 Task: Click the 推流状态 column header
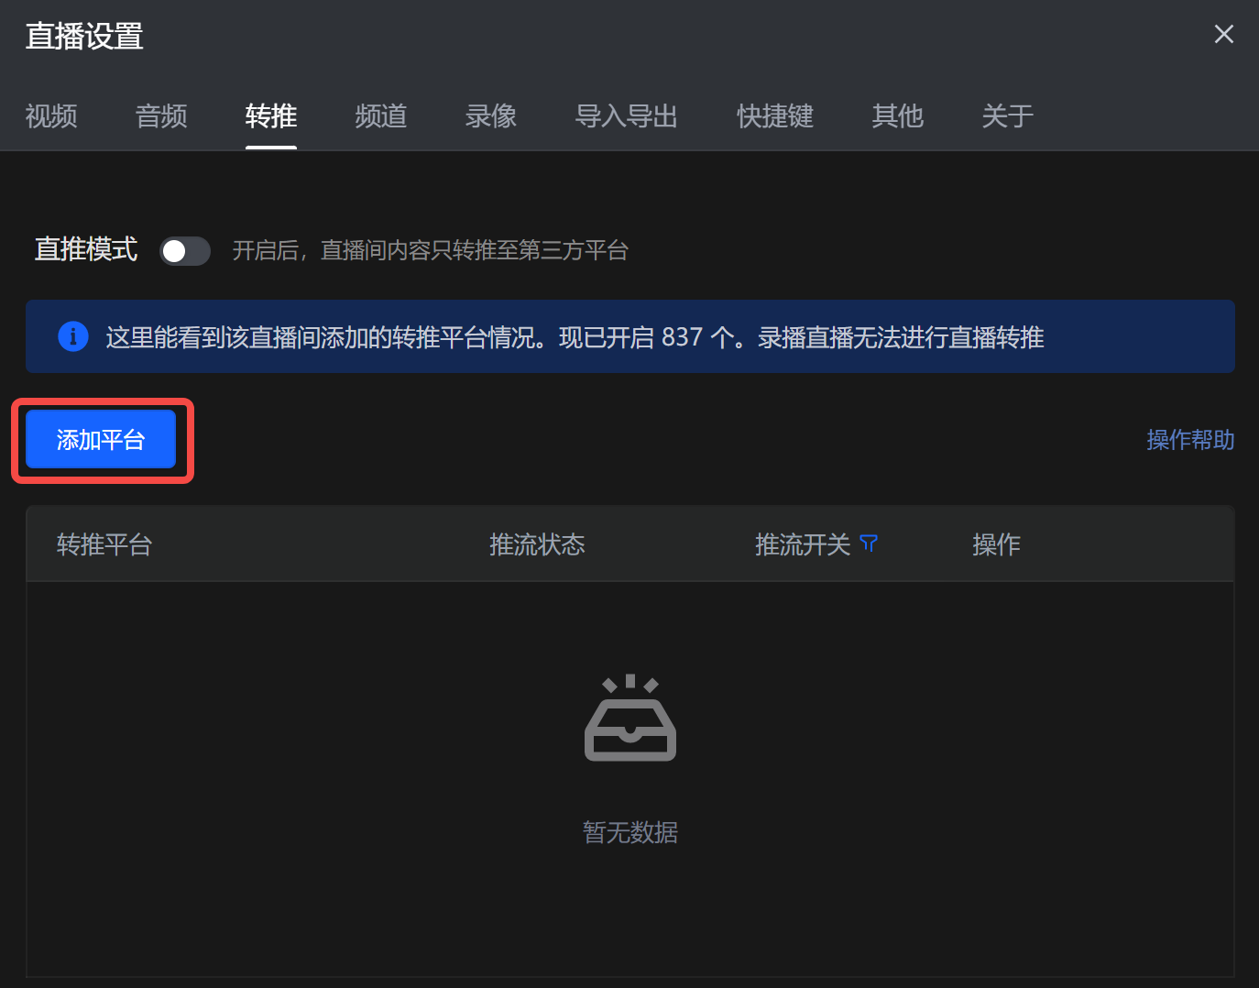[x=537, y=544]
